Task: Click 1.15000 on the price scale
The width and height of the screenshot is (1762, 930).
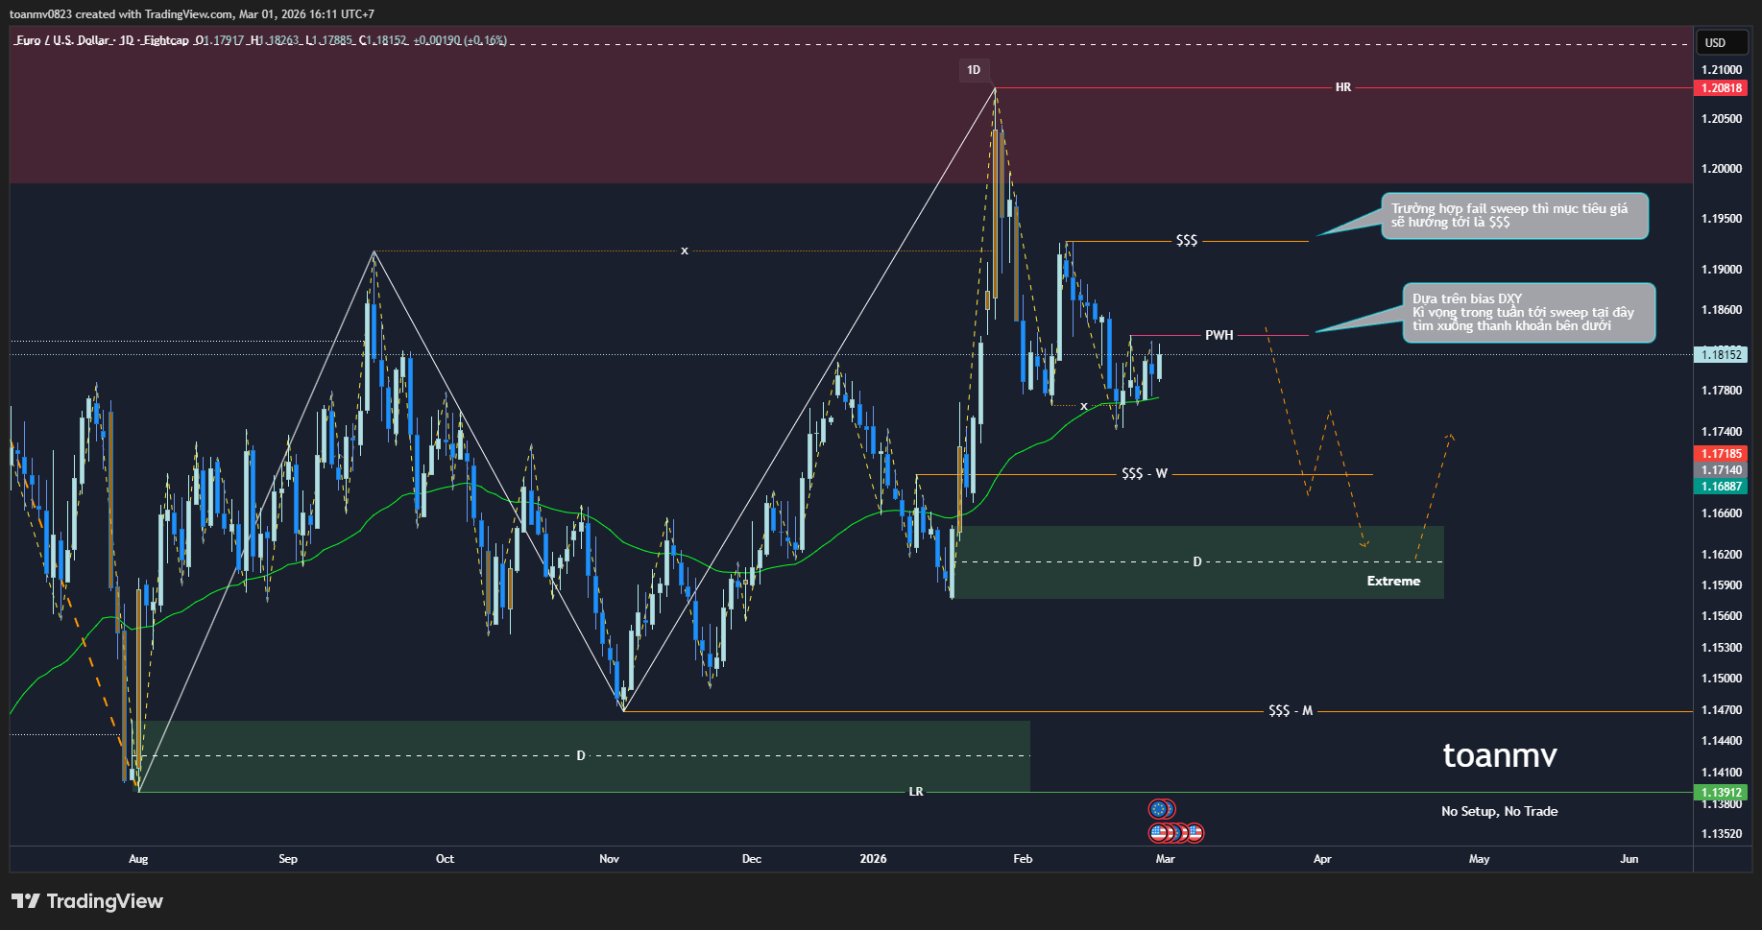Action: [x=1721, y=679]
